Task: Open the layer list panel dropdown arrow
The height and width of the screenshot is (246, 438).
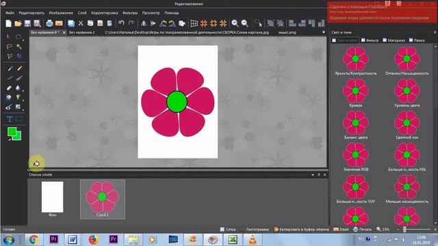Action: (313, 175)
